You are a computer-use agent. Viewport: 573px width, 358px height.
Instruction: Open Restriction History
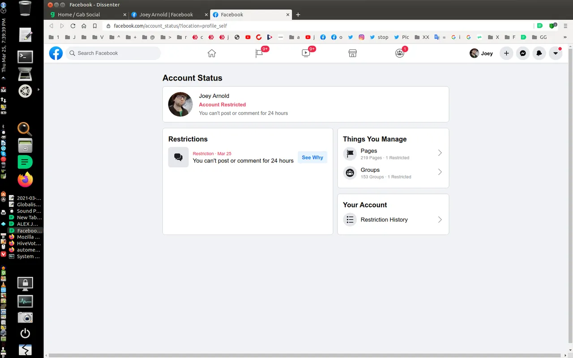tap(393, 220)
